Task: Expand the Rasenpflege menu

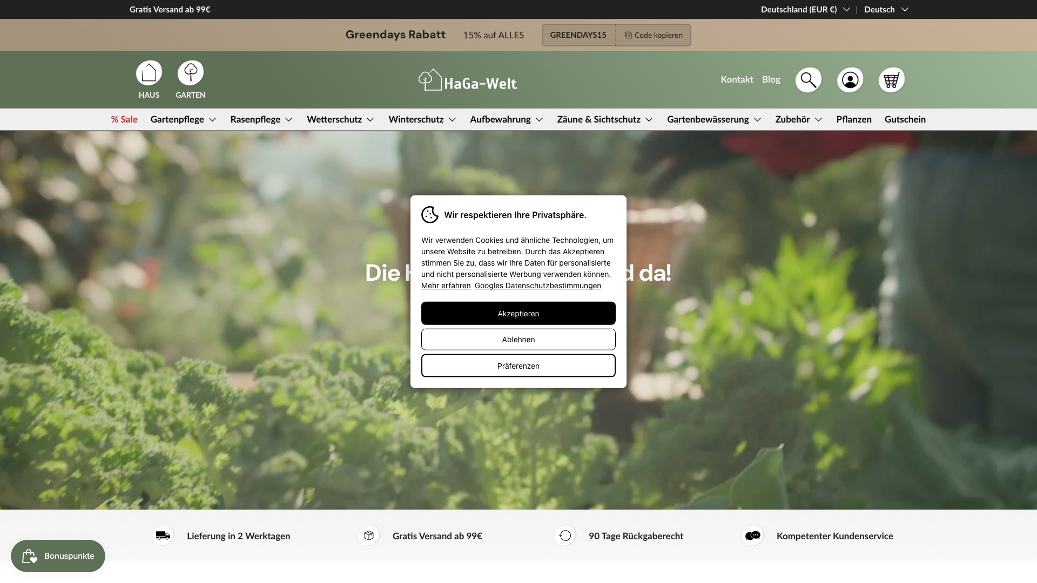Action: (x=261, y=119)
